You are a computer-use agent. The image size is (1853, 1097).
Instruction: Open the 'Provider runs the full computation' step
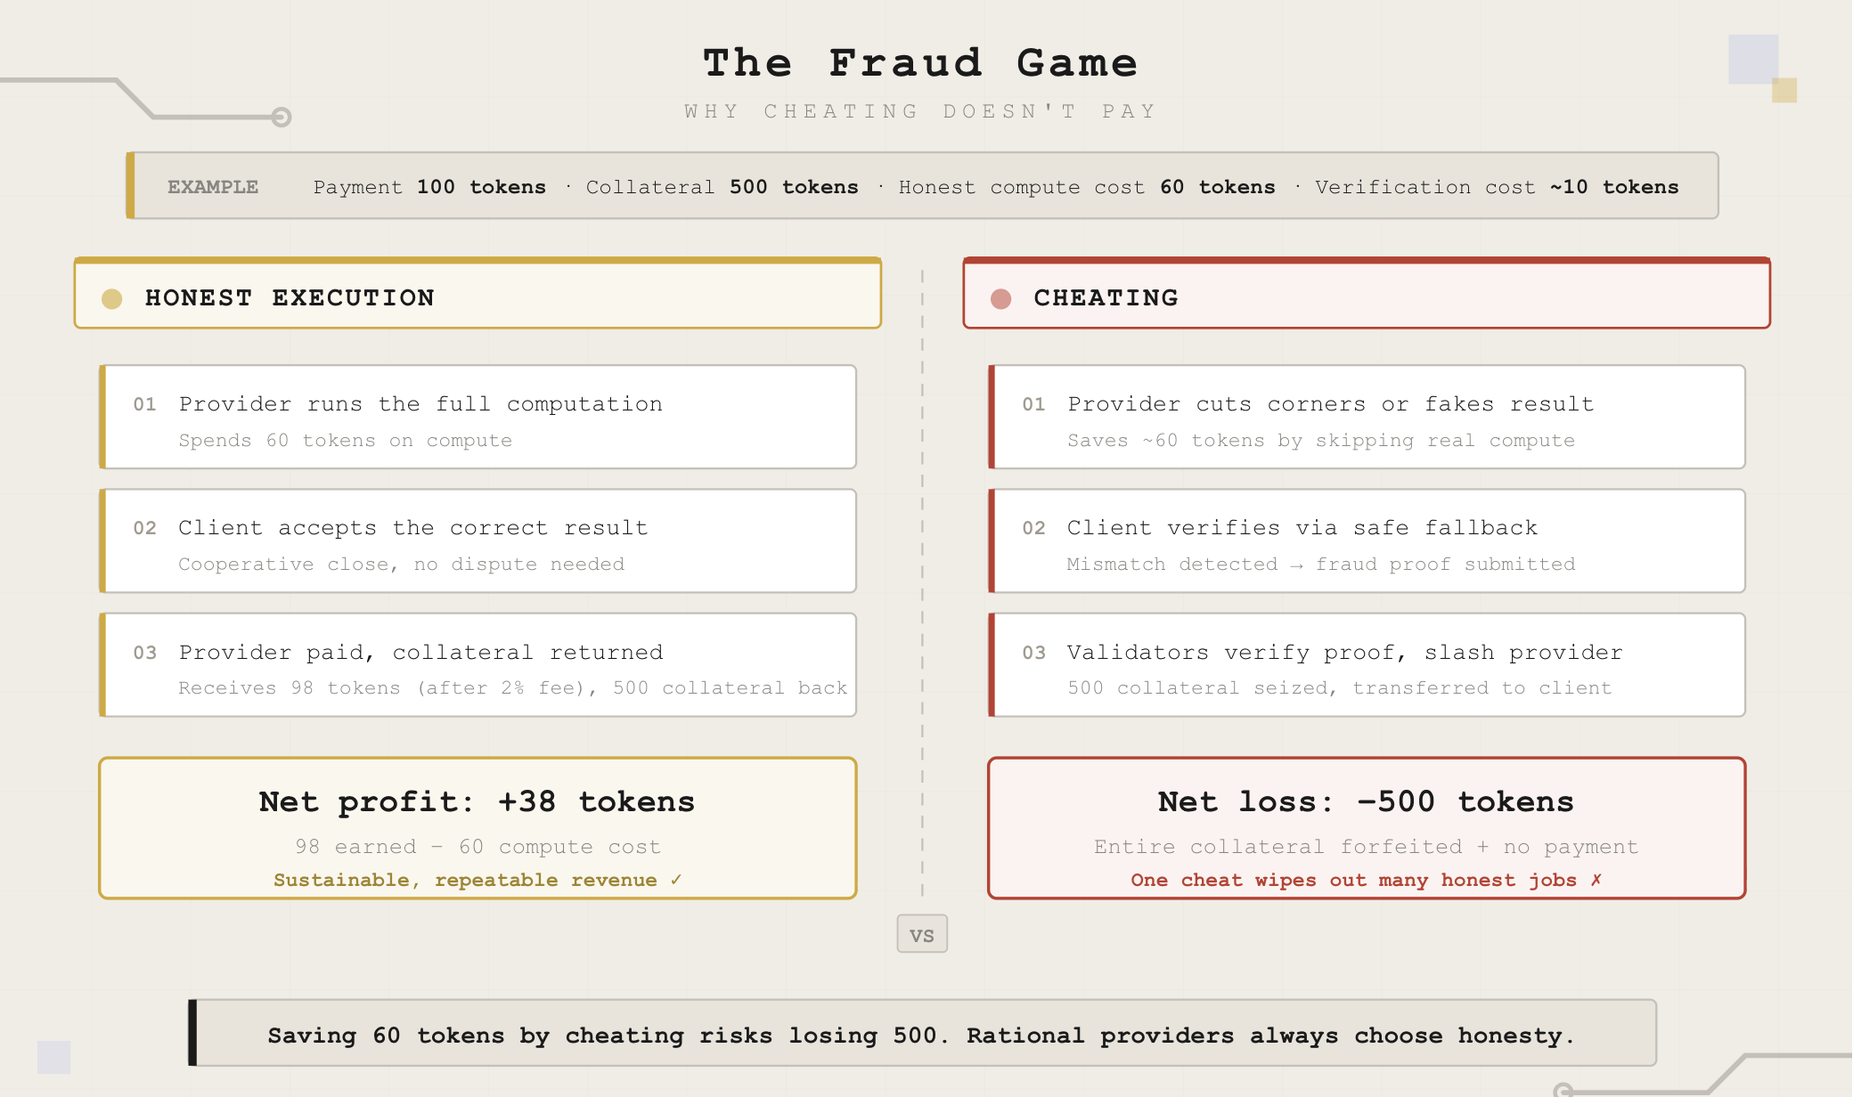pyautogui.click(x=478, y=417)
